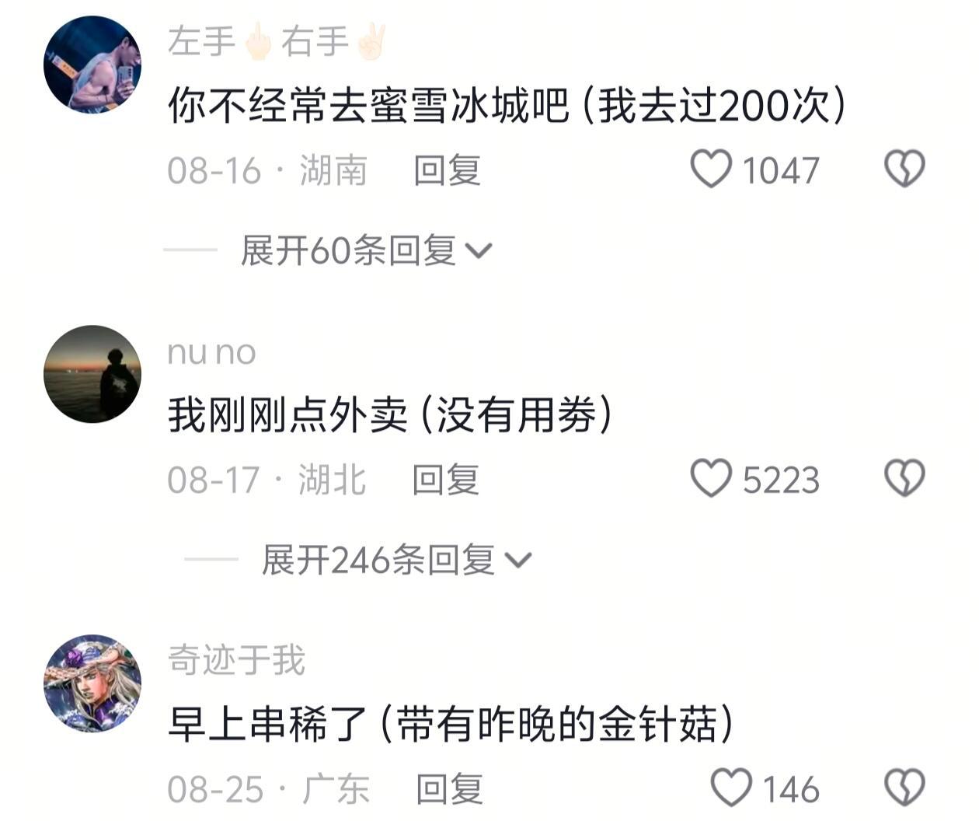Open the 奇迹于我 username link
The image size is (979, 821).
[236, 660]
